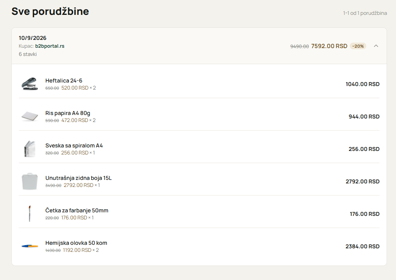396x280 pixels.
Task: Click the paintbrush line total 176.00 RSD
Action: (364, 214)
